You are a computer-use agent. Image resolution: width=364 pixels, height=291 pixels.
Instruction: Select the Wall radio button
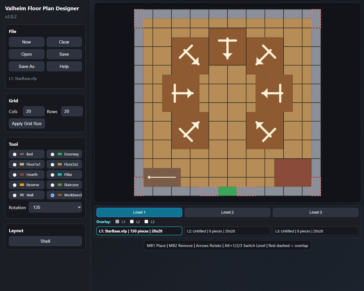pyautogui.click(x=15, y=195)
